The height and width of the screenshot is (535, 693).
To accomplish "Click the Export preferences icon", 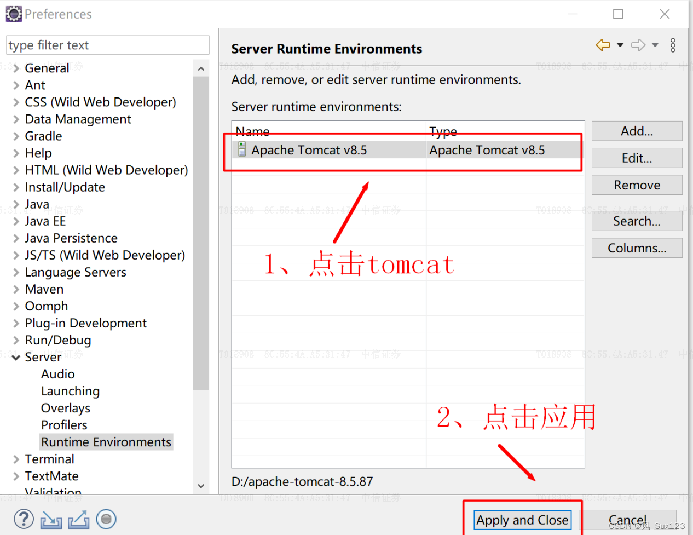I will (x=78, y=519).
